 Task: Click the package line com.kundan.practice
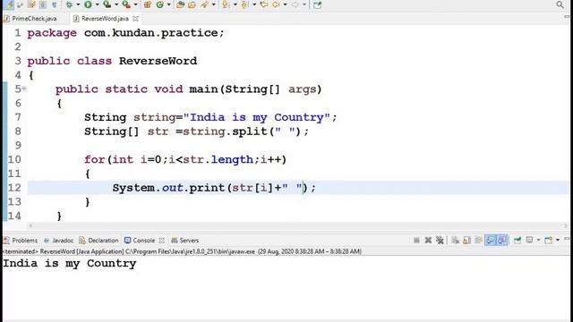click(x=125, y=33)
